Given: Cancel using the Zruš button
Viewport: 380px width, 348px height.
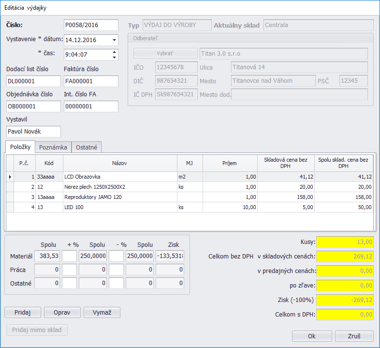Looking at the screenshot, I should click(353, 336).
